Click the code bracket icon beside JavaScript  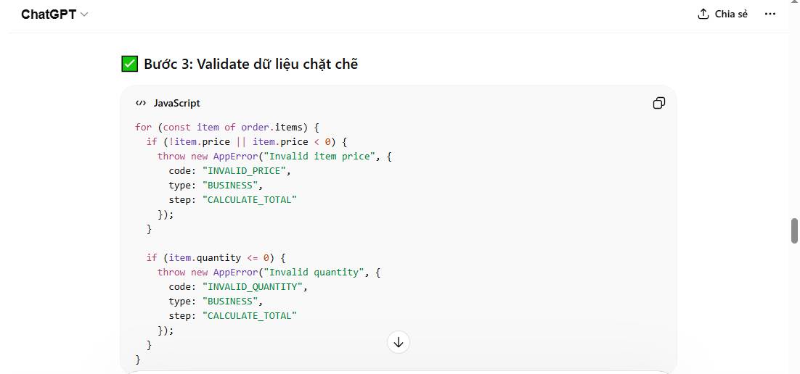point(141,103)
